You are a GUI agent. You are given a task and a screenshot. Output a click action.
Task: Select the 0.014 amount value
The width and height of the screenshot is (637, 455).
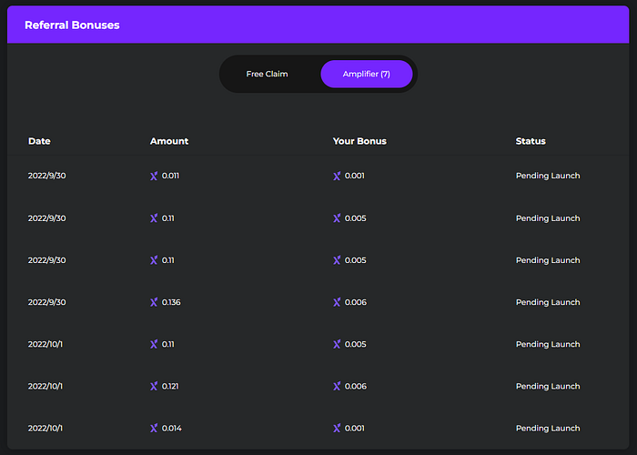(x=171, y=429)
